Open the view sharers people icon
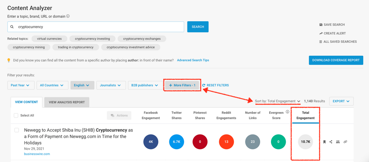This screenshot has height=162, width=369. [338, 142]
